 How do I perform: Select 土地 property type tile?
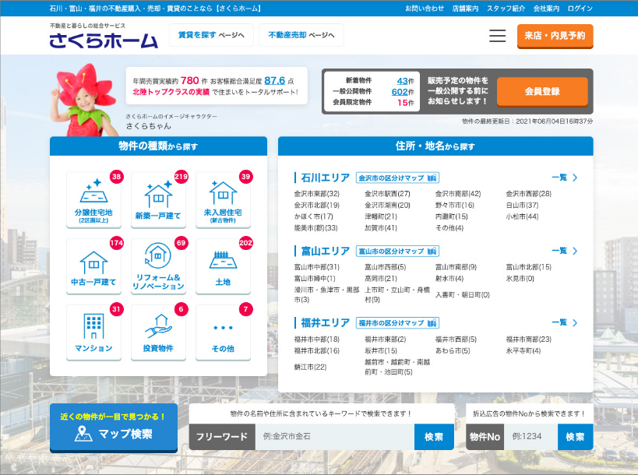223,266
